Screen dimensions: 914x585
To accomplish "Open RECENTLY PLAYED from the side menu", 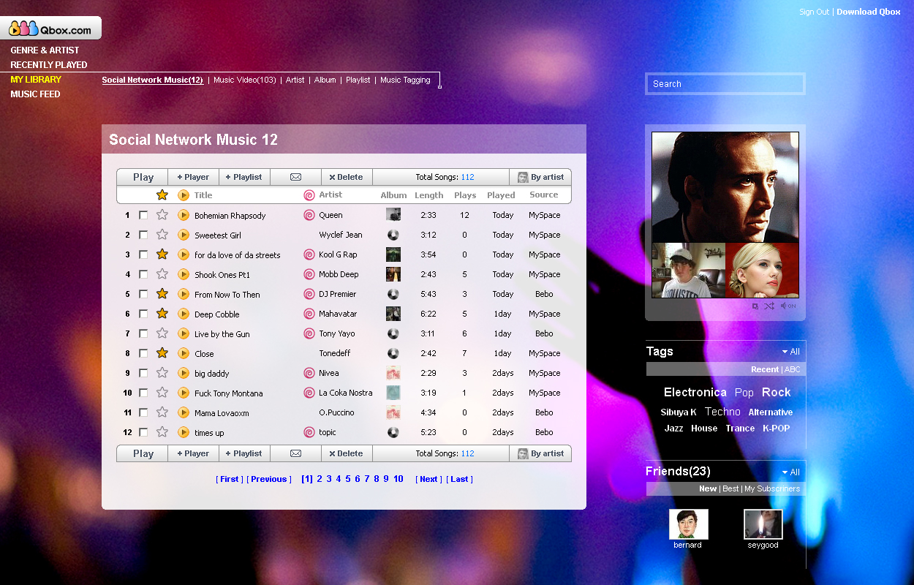I will coord(49,65).
